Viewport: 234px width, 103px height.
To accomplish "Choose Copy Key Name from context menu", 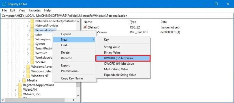I will point(74,78).
